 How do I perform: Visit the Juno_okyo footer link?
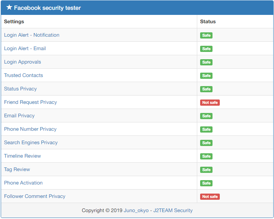(x=136, y=210)
